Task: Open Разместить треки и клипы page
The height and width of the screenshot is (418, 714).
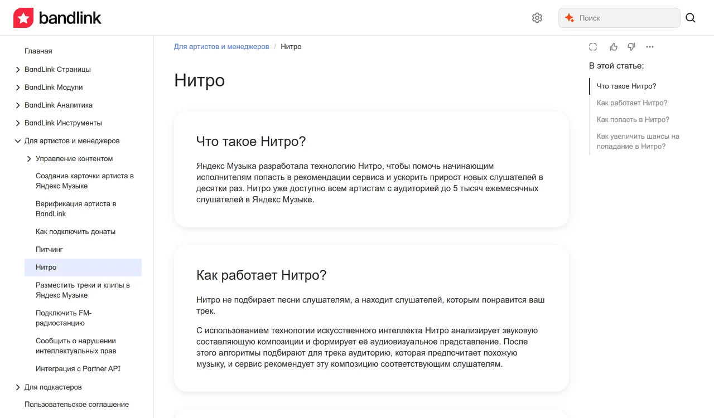Action: pyautogui.click(x=83, y=290)
